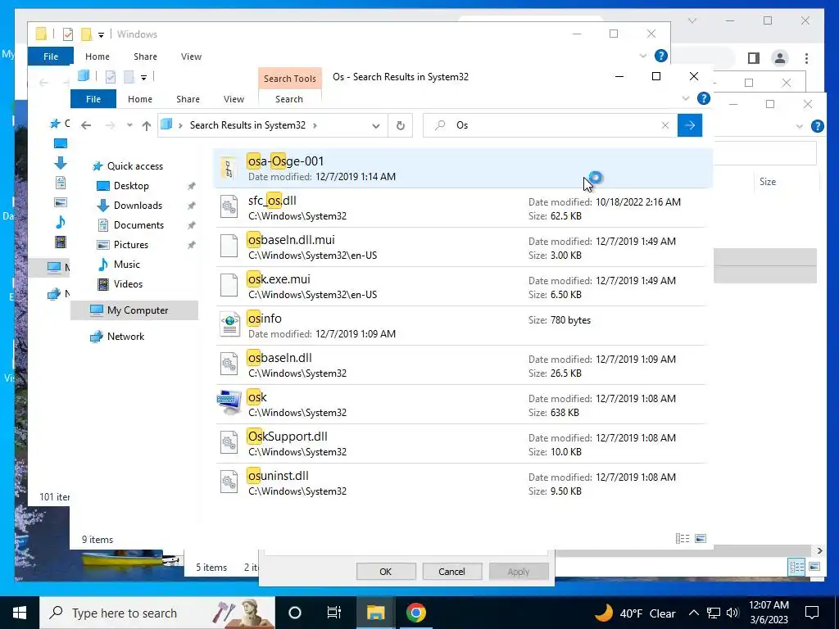Go back using the back arrow in Search Results window
This screenshot has height=629, width=839.
tap(86, 125)
